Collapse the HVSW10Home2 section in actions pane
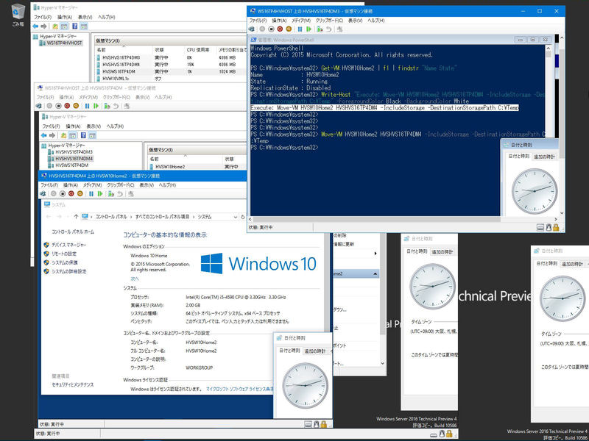Screen dimensions: 589x441 (x=375, y=273)
